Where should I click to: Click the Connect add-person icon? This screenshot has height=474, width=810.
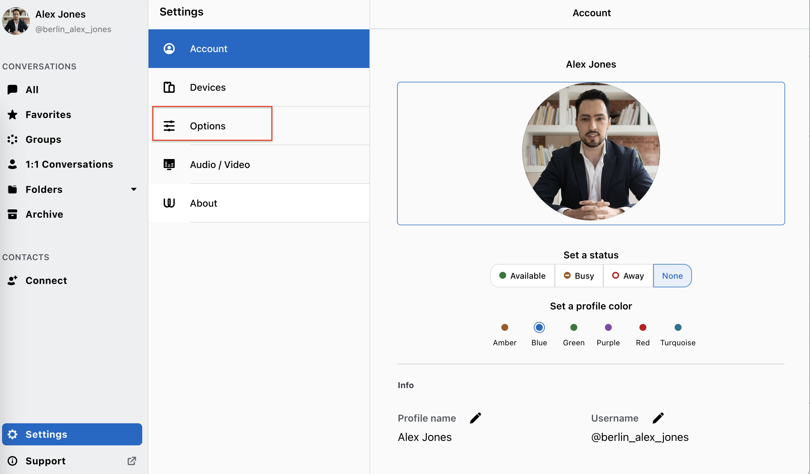point(12,280)
